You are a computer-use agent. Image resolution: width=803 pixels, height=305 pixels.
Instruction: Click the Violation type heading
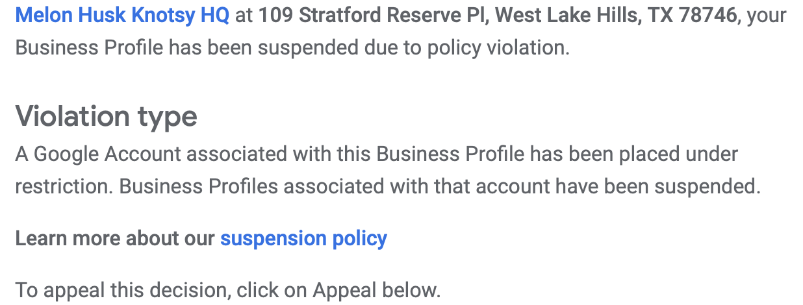[x=106, y=117]
